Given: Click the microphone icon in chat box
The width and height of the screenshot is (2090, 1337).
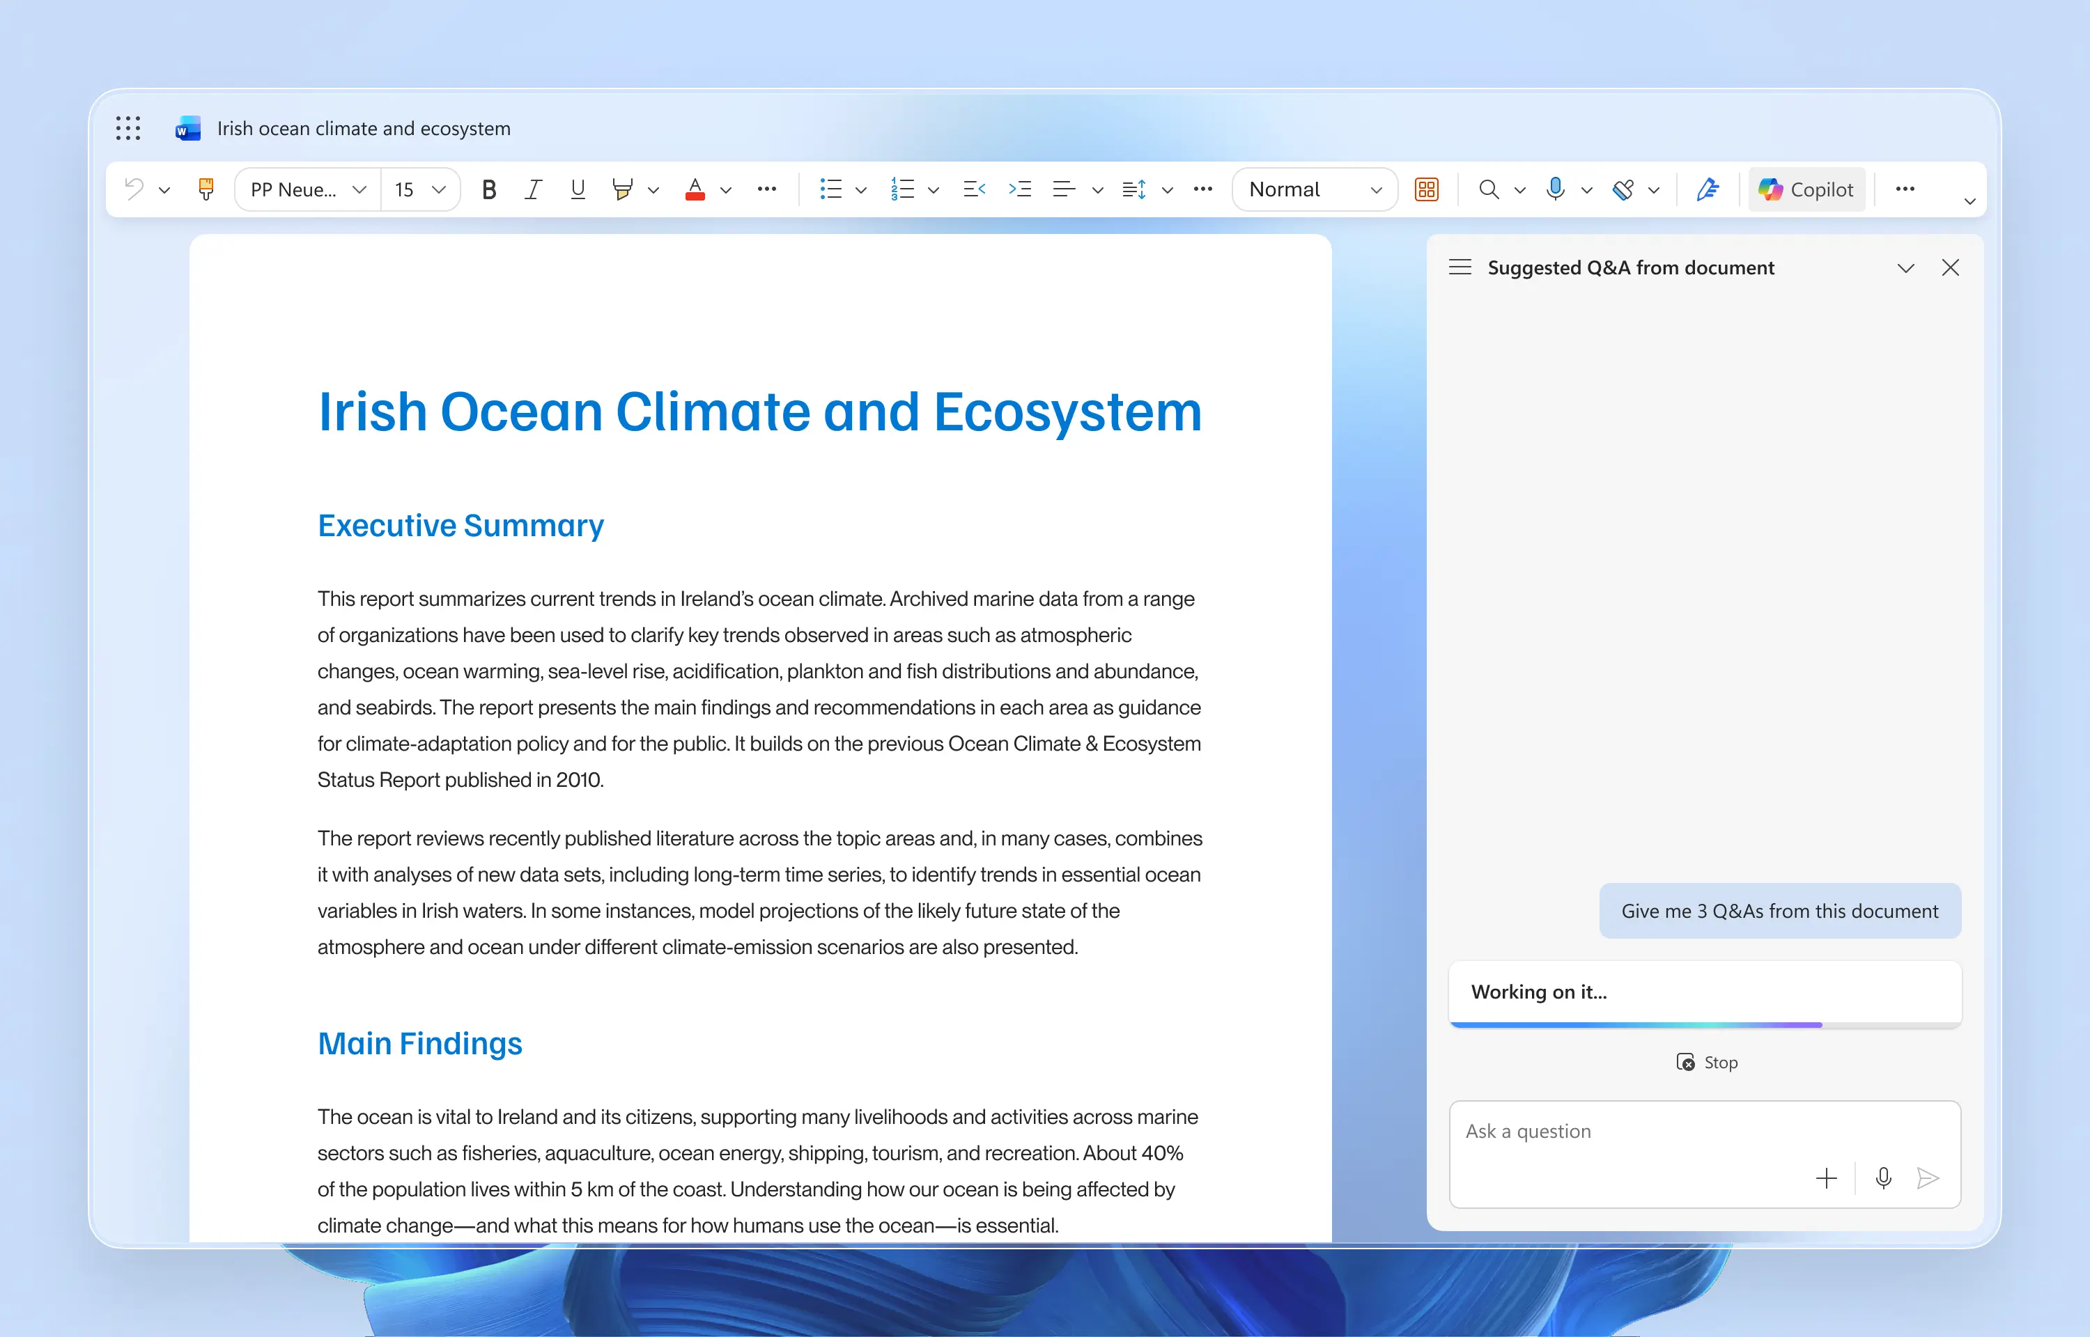Looking at the screenshot, I should pyautogui.click(x=1882, y=1178).
